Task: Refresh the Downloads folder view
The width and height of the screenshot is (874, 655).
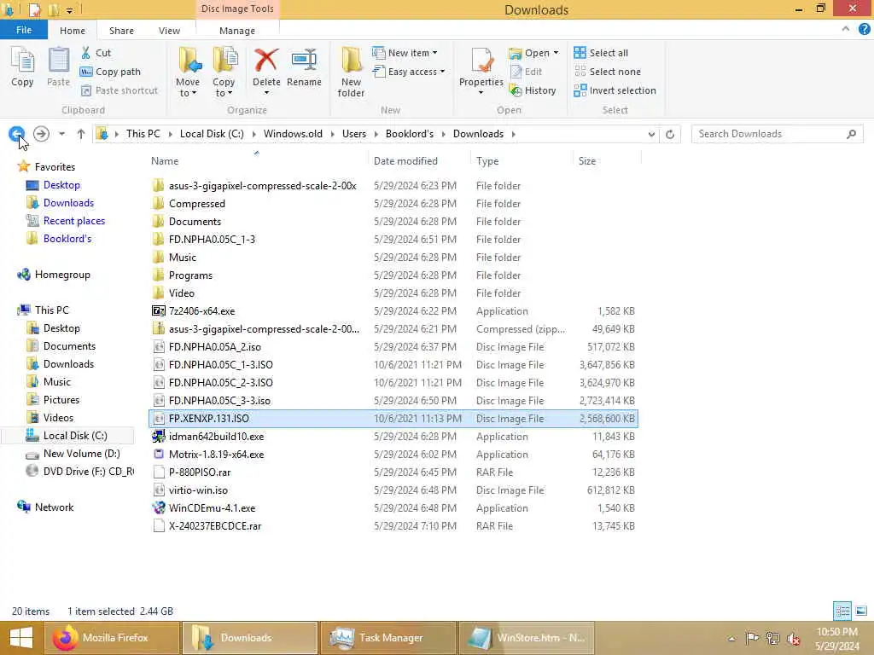Action: coord(670,134)
